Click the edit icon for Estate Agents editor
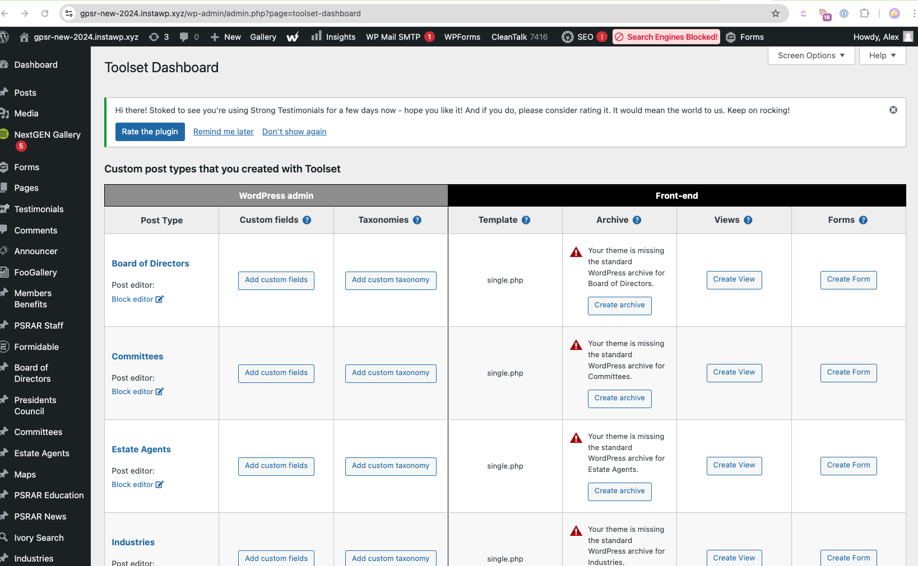This screenshot has width=918, height=566. (160, 484)
